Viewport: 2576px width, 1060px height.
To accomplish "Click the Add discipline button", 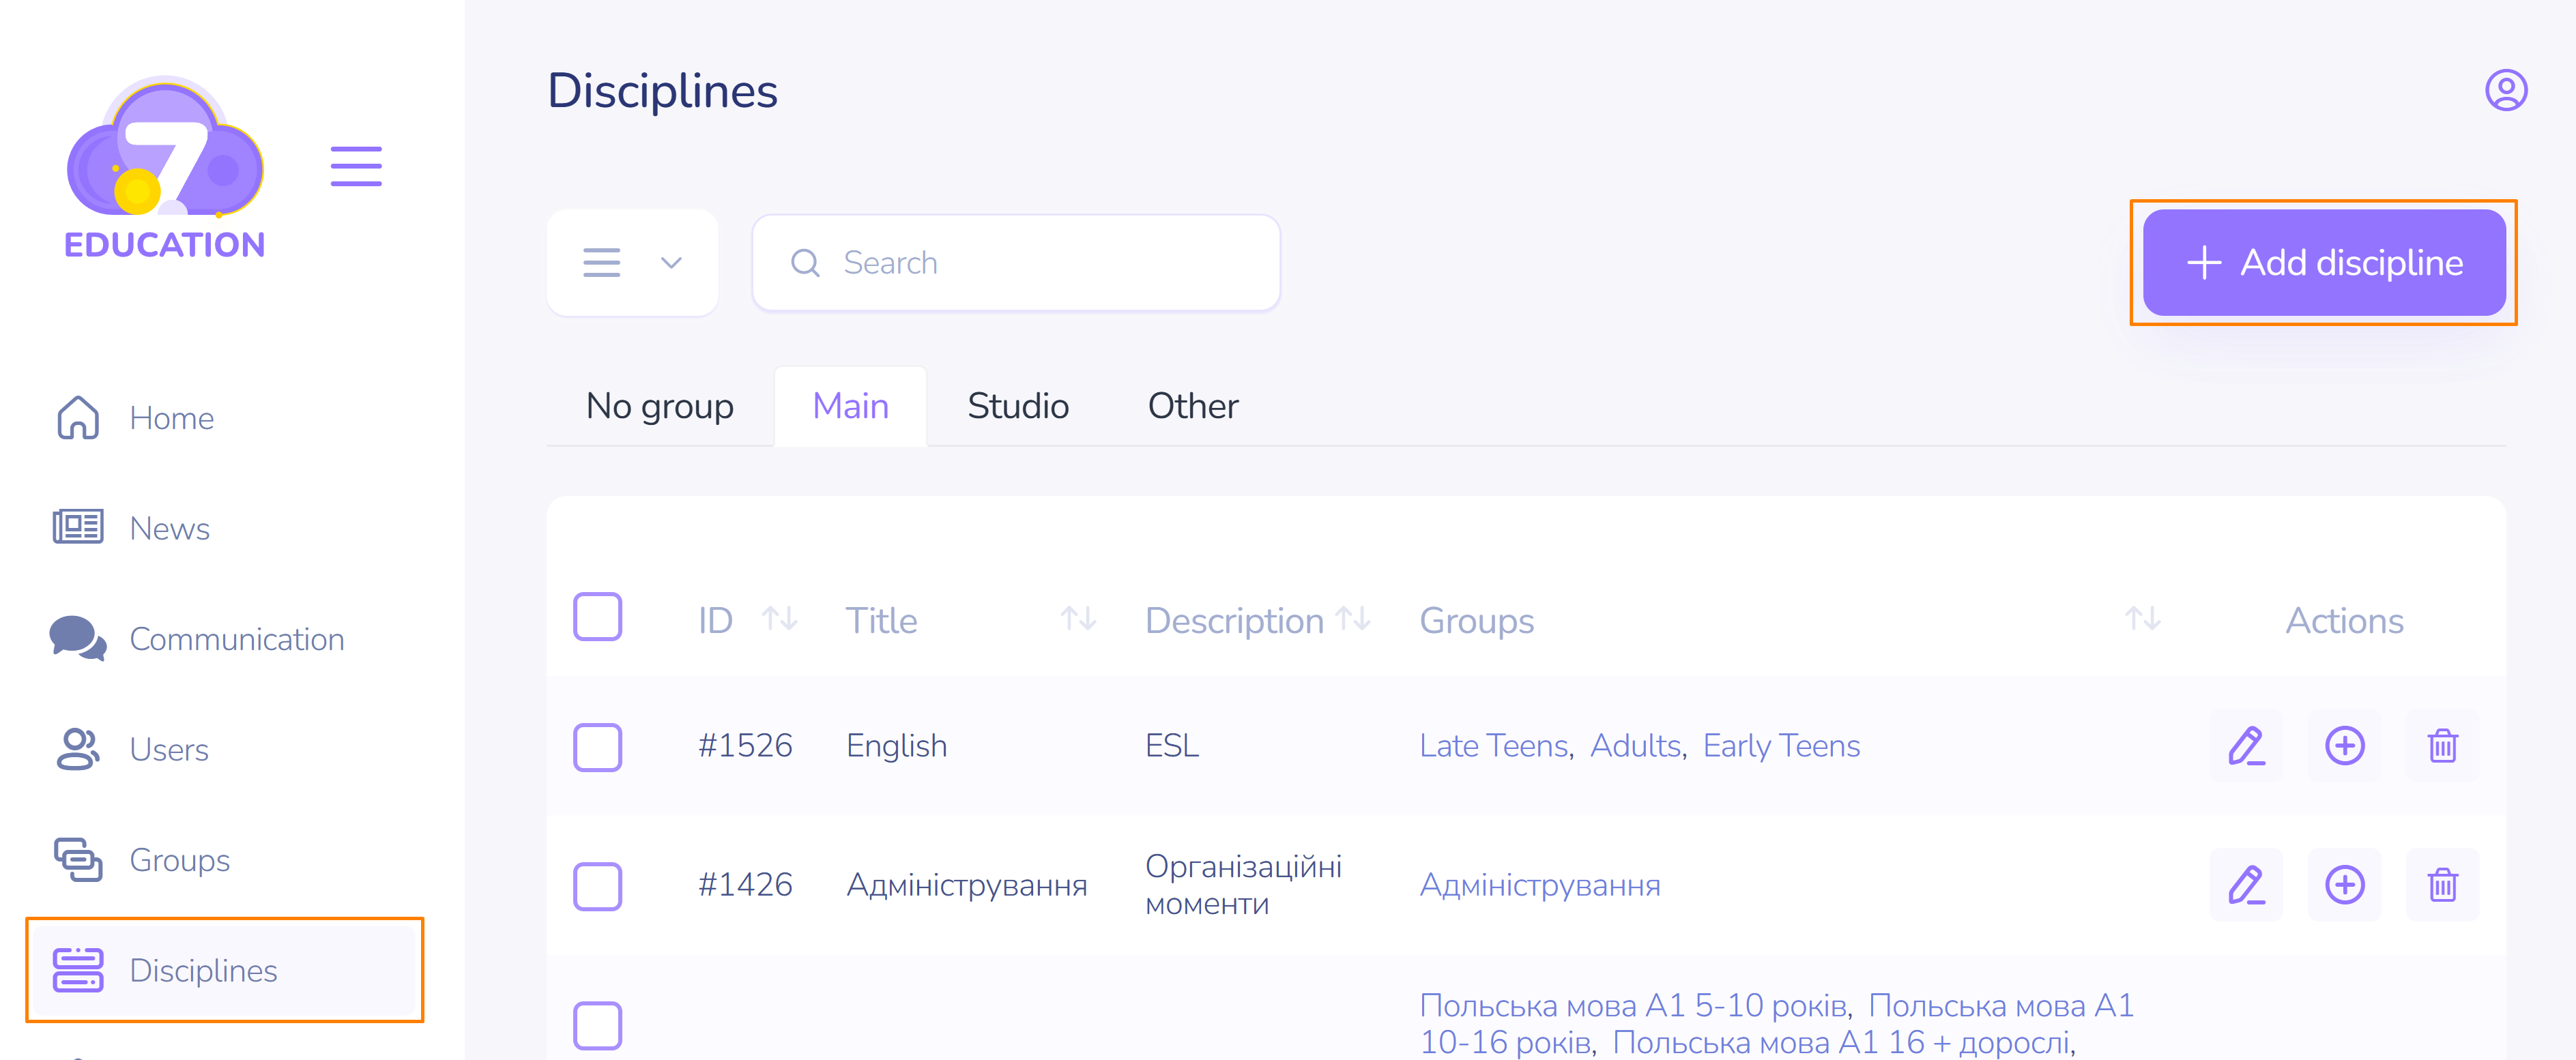I will [2323, 262].
